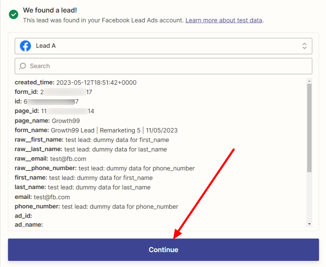The width and height of the screenshot is (326, 267).
Task: Click the green success checkmark icon
Action: pyautogui.click(x=14, y=14)
